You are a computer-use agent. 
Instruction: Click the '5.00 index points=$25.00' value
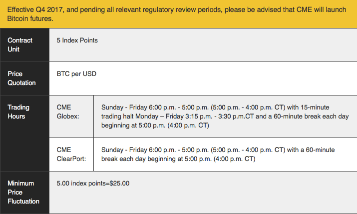coord(93,183)
